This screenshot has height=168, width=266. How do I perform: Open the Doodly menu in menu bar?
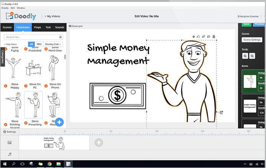[5, 8]
